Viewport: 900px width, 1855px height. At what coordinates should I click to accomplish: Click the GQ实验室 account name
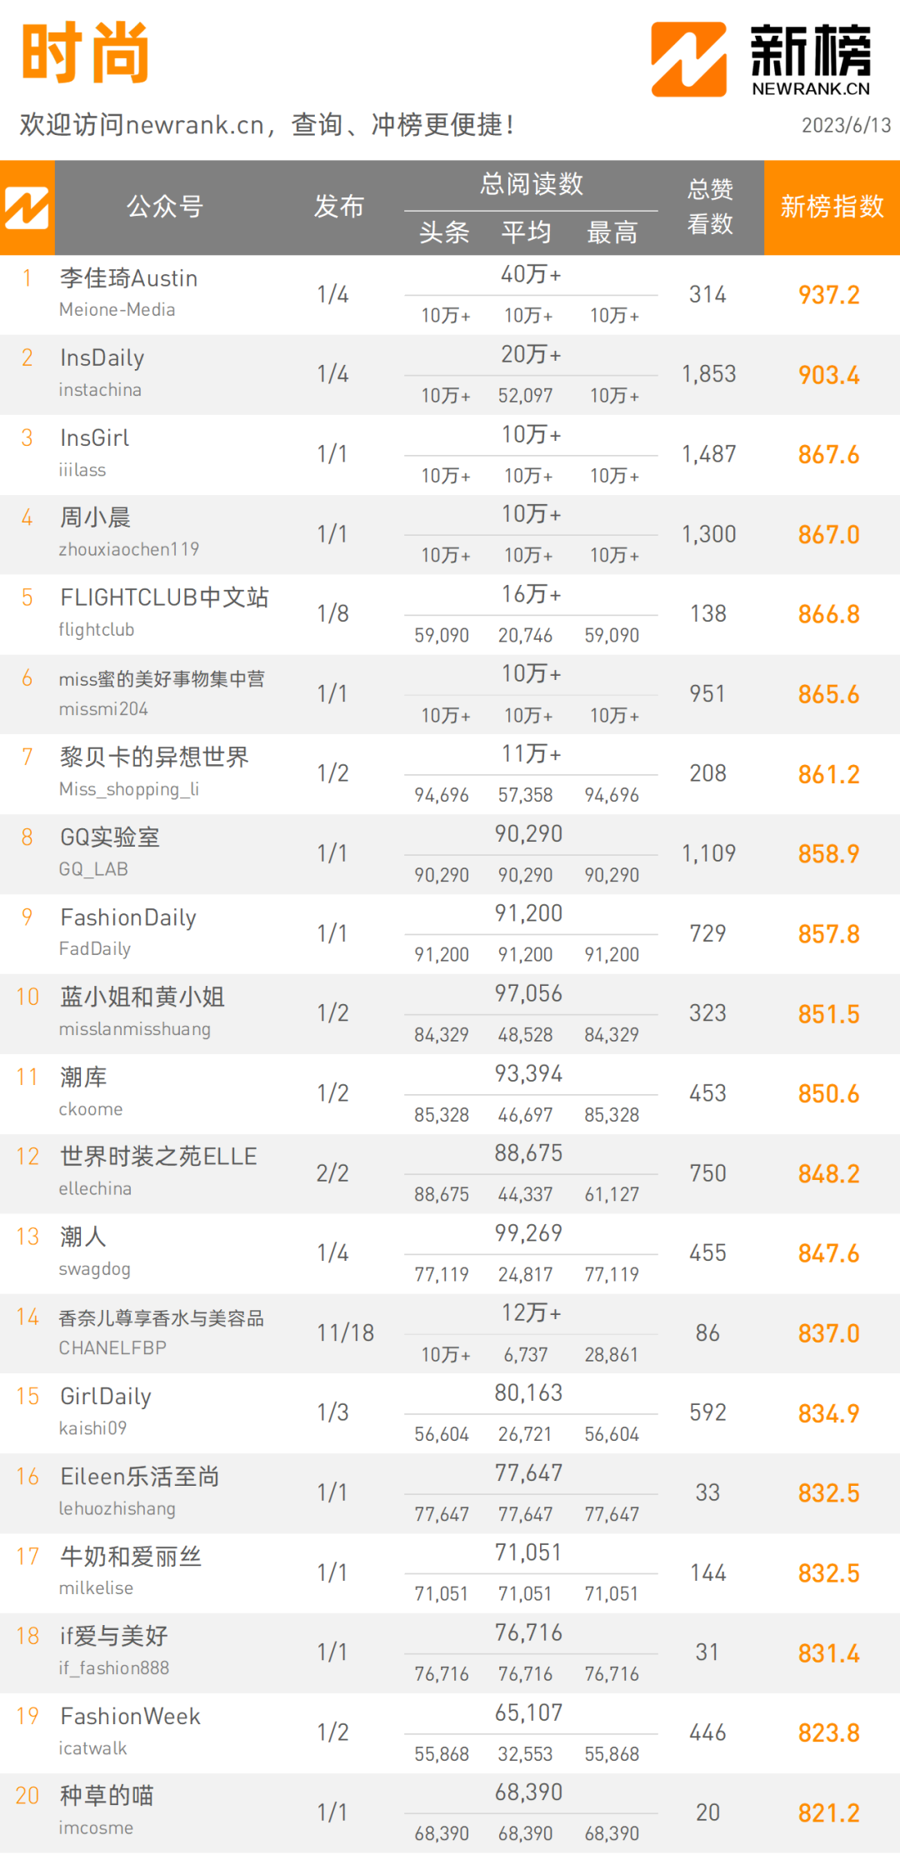click(x=110, y=837)
